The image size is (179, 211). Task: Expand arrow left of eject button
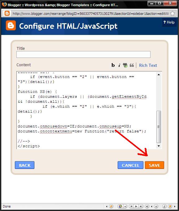pyautogui.click(x=152, y=206)
